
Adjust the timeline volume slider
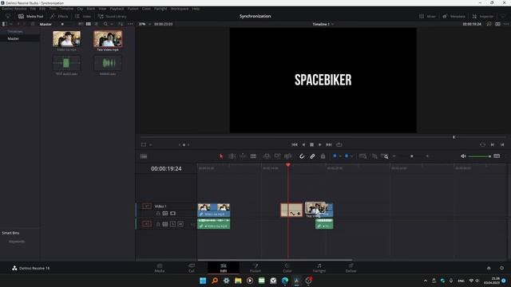(x=479, y=156)
